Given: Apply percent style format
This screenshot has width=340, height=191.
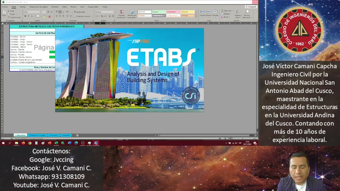Looking at the screenshot, I should 102,16.
